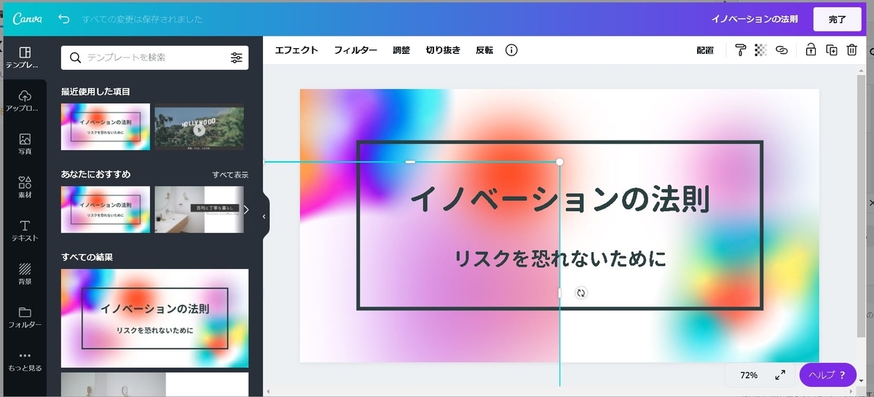
Task: Select the recommended 丁寧な暮らし template thumbnail
Action: pos(199,210)
